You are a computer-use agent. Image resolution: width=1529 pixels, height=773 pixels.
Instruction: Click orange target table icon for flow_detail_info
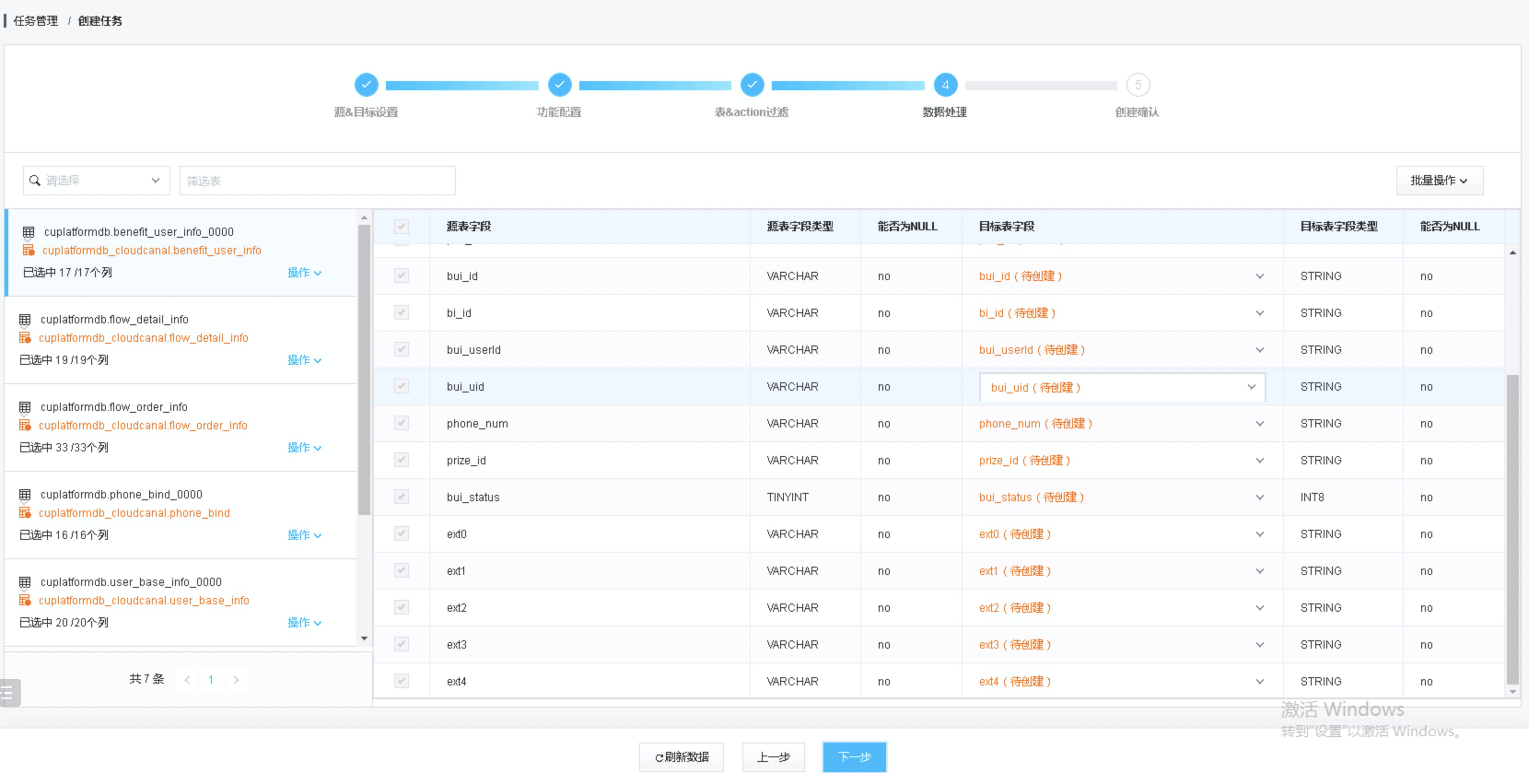tap(25, 338)
